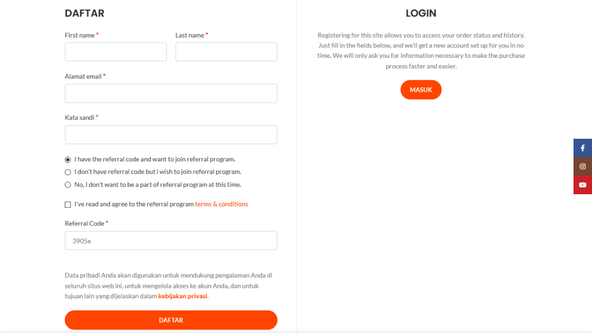Viewport: 592px width, 333px height.
Task: Open the YouTube social icon
Action: (x=582, y=185)
